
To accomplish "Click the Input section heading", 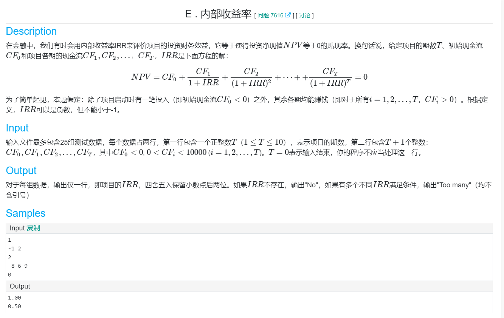I will click(x=17, y=128).
